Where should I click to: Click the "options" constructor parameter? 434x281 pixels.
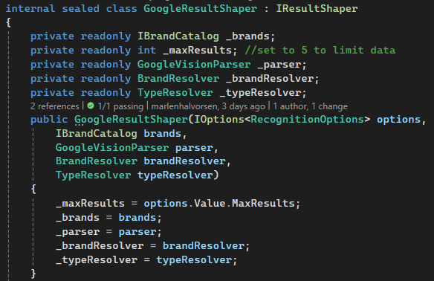[398, 120]
